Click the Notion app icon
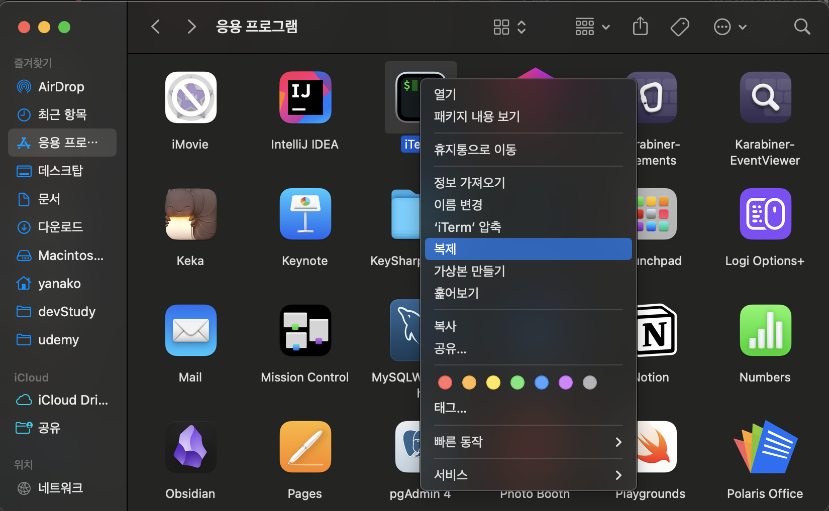 tap(657, 330)
